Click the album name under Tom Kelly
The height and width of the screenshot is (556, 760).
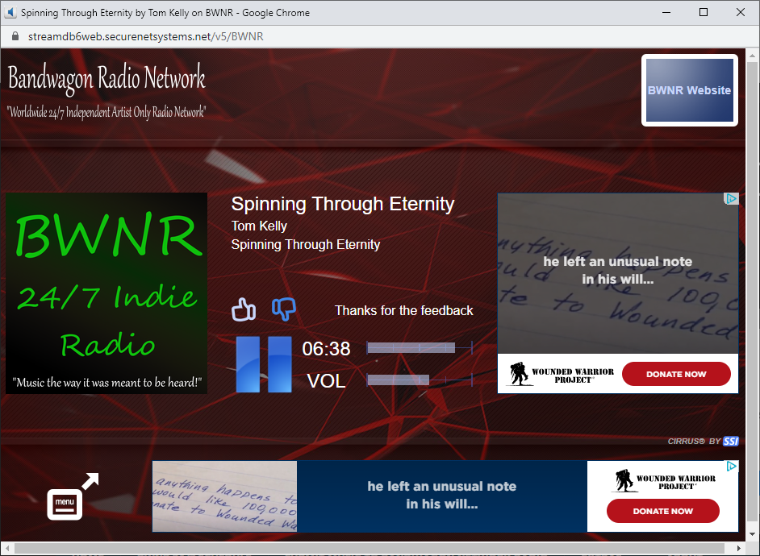point(305,245)
